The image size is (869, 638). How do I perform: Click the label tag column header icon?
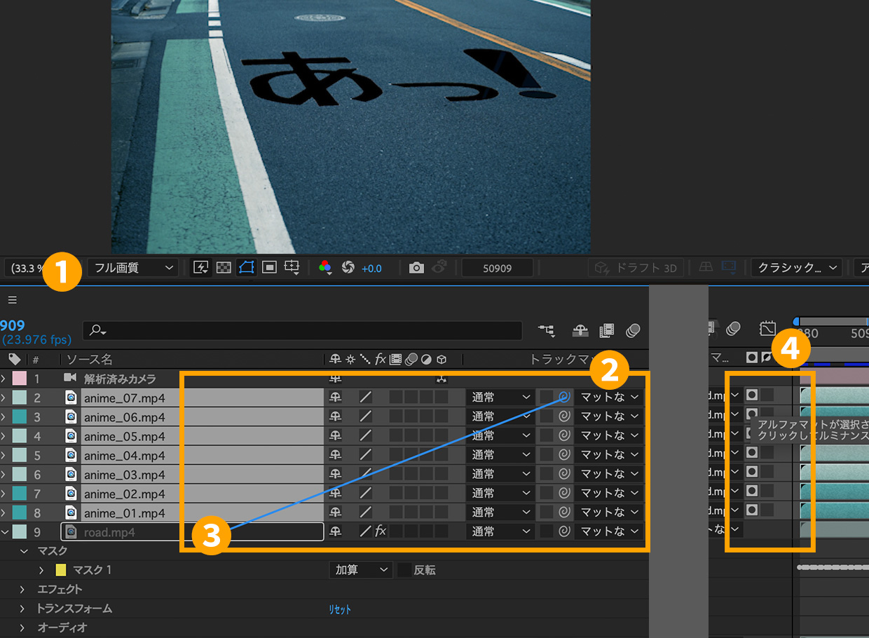click(14, 359)
